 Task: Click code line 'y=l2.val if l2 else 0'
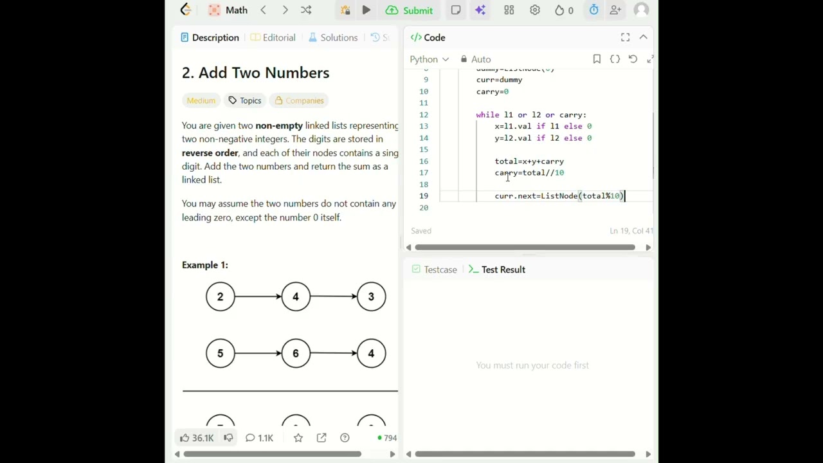tap(543, 138)
